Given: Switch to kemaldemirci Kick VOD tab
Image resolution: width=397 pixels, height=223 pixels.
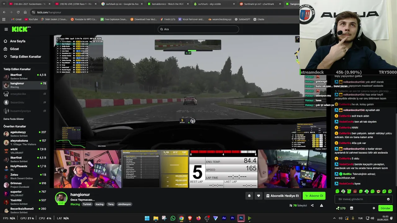Looking at the screenshot, I should (x=168, y=4).
